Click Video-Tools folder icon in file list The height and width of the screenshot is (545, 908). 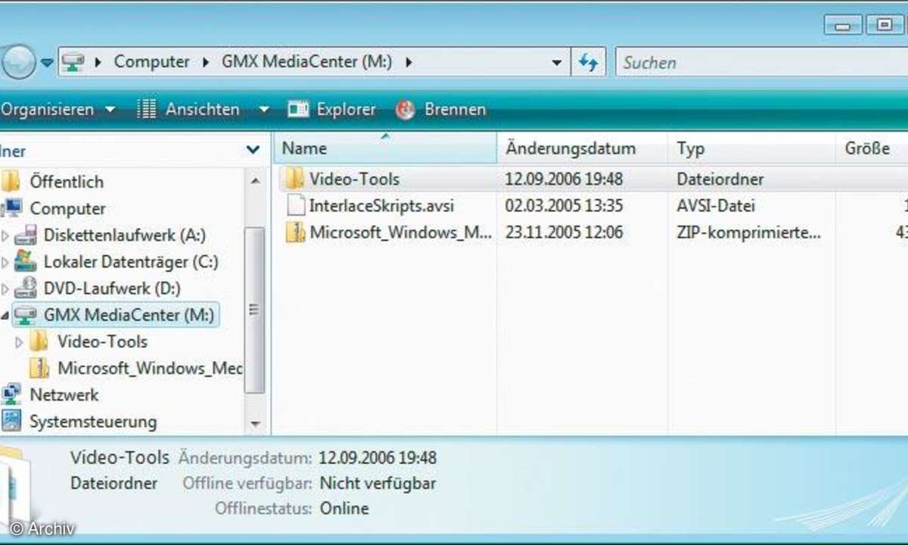pos(293,179)
